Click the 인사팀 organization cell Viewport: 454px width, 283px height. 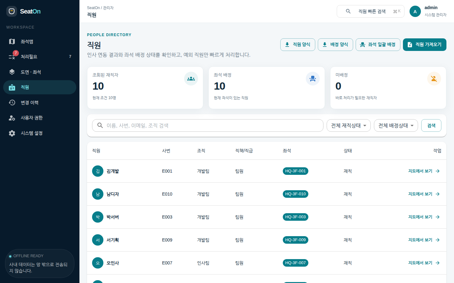pyautogui.click(x=203, y=263)
